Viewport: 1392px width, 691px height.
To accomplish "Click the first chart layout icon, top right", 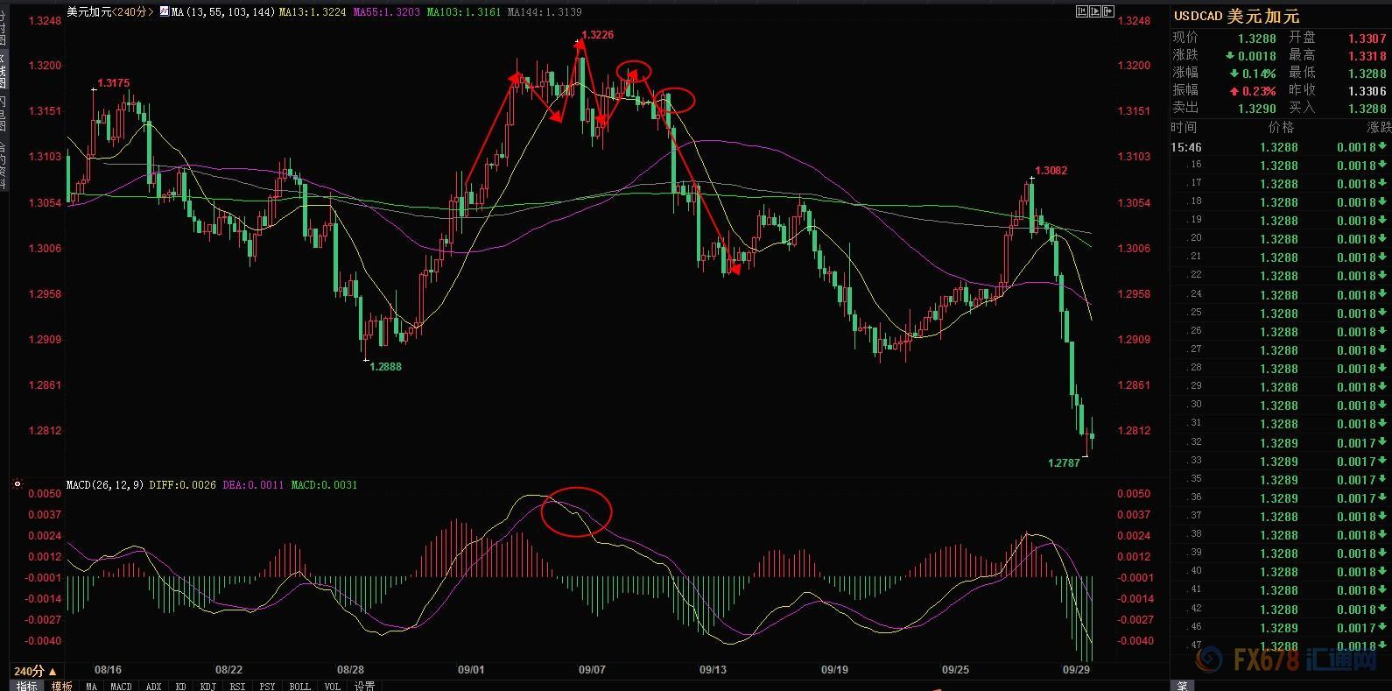I will pyautogui.click(x=1082, y=11).
